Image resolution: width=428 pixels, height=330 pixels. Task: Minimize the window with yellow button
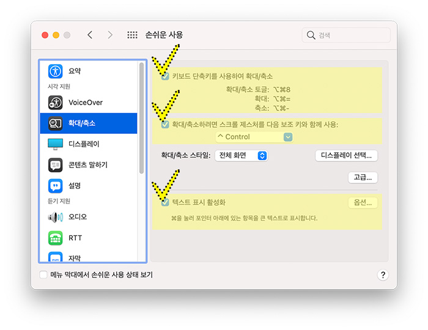[x=56, y=35]
